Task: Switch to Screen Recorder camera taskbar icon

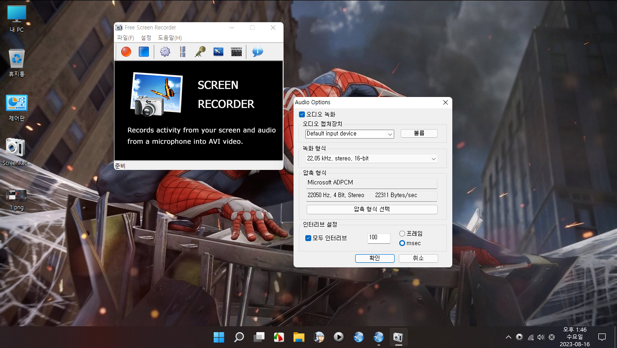Action: click(398, 337)
